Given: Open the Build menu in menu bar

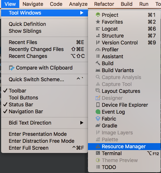Looking at the screenshot, I should [126, 4].
